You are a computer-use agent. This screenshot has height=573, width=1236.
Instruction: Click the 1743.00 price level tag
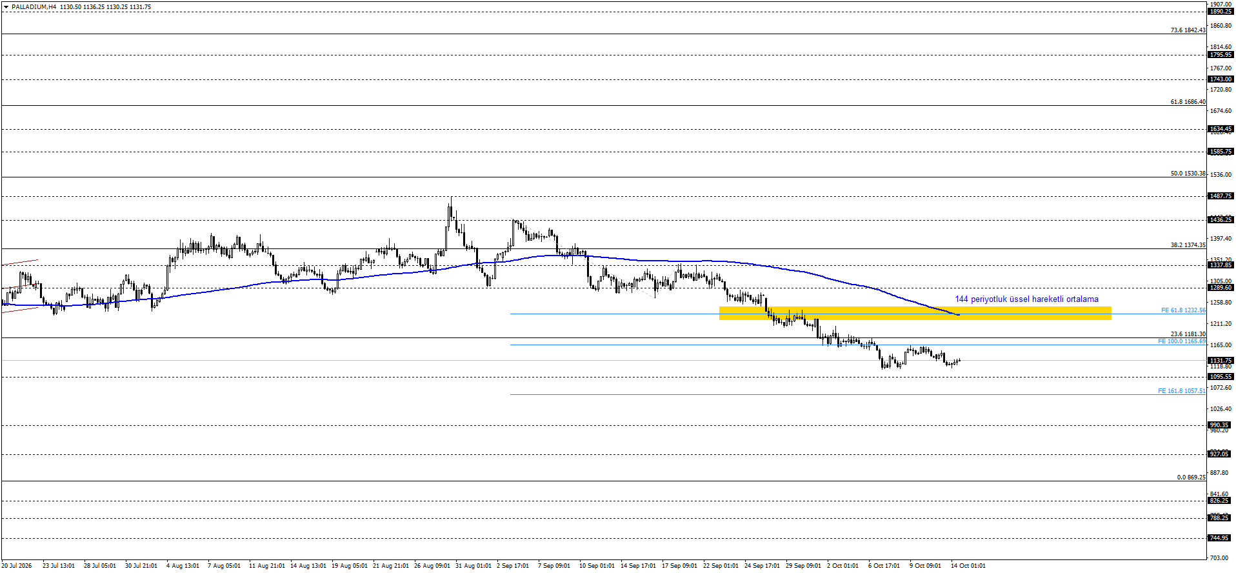point(1221,79)
